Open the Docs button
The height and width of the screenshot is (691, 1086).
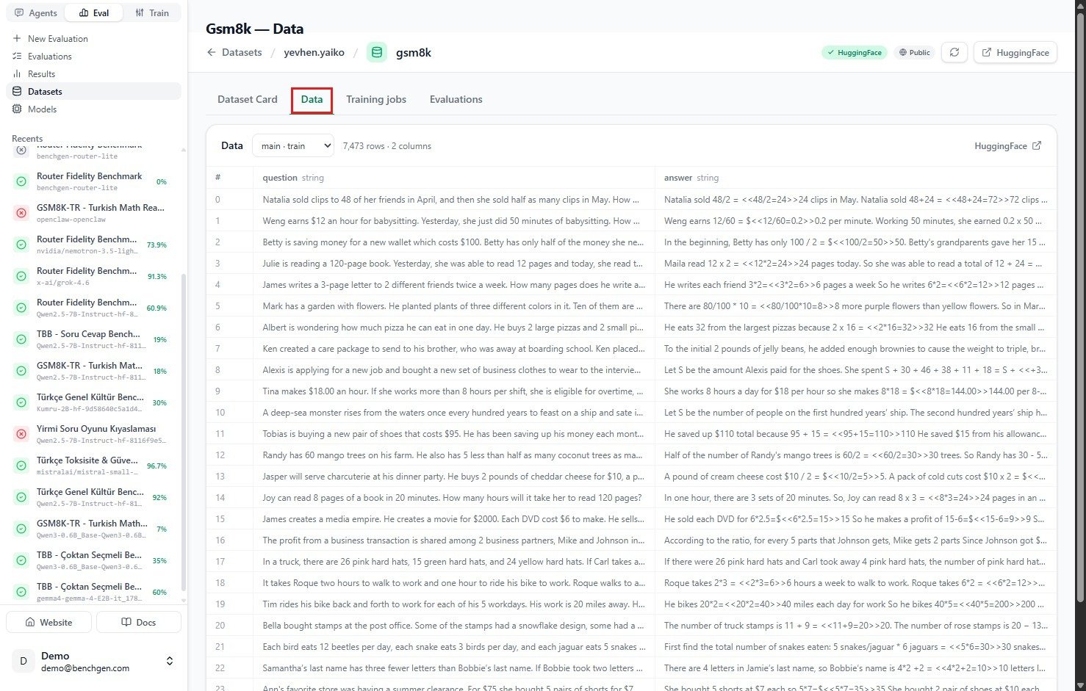point(139,622)
